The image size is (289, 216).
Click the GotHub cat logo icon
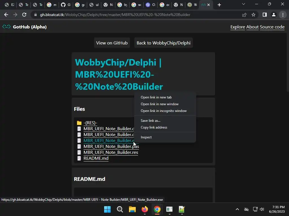click(x=6, y=27)
